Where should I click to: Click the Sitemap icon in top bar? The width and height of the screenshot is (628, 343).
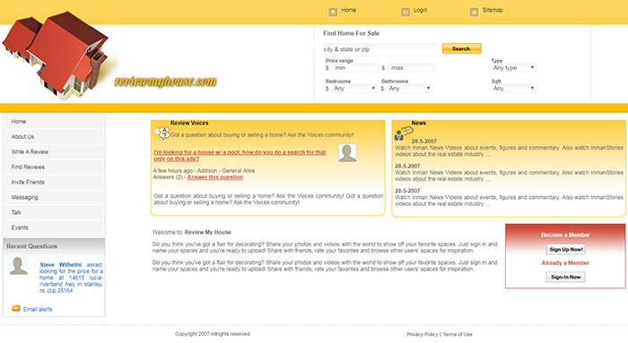click(474, 12)
